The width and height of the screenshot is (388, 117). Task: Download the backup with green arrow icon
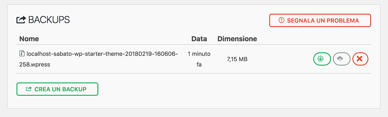coord(322,59)
